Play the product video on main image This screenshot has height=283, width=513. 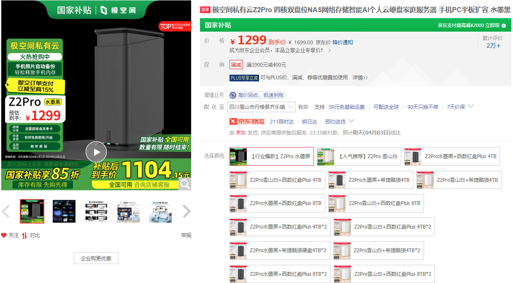[96, 152]
